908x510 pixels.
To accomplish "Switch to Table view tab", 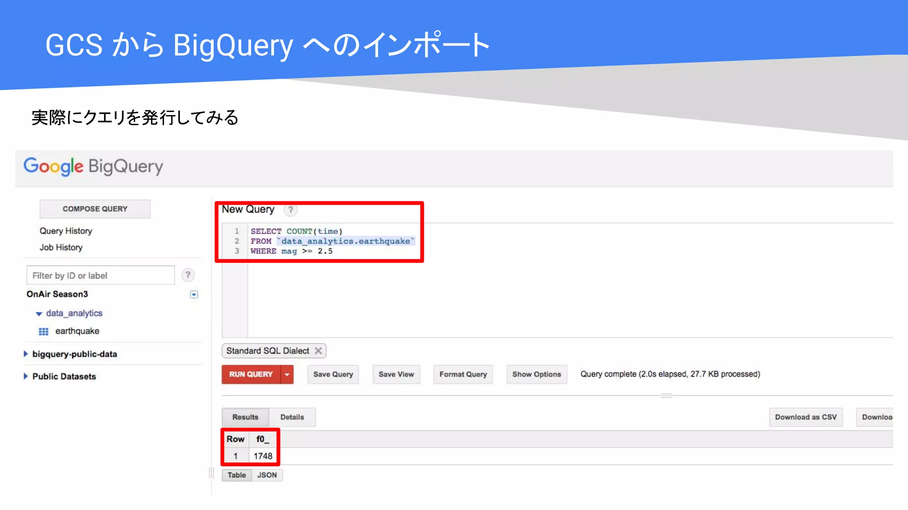I will coord(237,475).
